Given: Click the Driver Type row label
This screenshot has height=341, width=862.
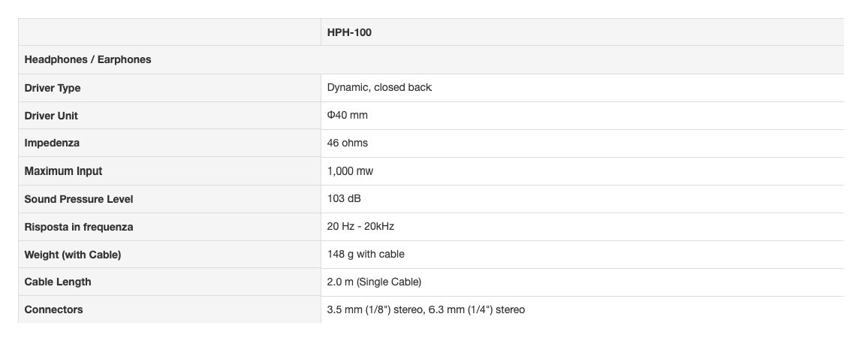Looking at the screenshot, I should [53, 88].
